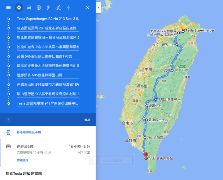223x180 pixels.
Task: Close the directions panel
Action: (87, 7)
